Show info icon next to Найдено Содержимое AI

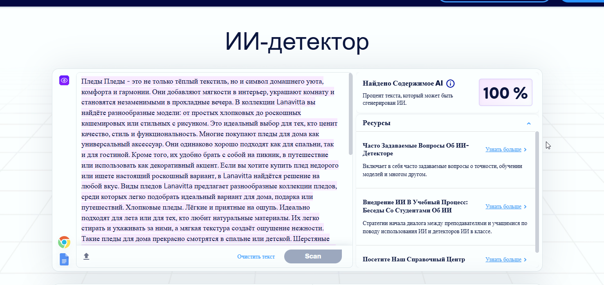(x=450, y=84)
